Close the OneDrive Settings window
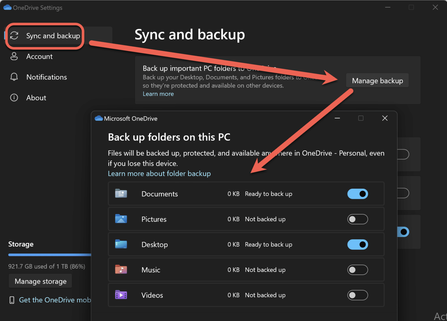447x321 pixels. pos(435,7)
